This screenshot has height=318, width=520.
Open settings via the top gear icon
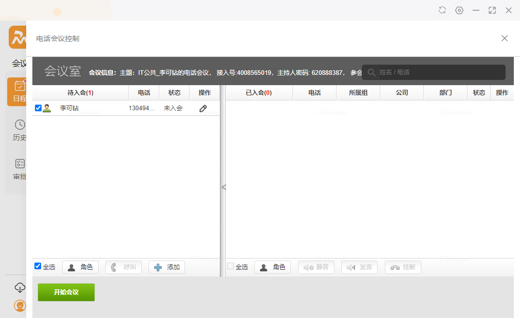[x=459, y=10]
